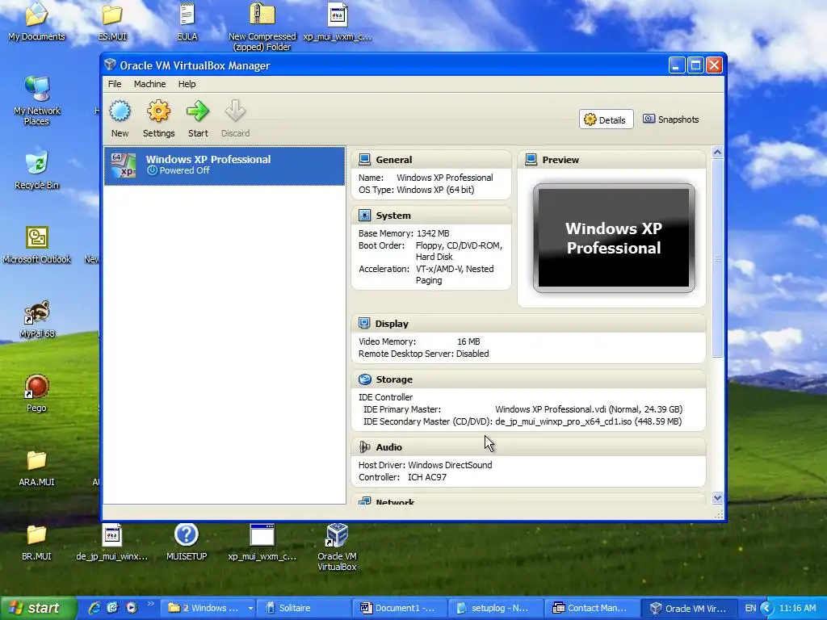Open the Help menu
827x620 pixels.
tap(187, 84)
